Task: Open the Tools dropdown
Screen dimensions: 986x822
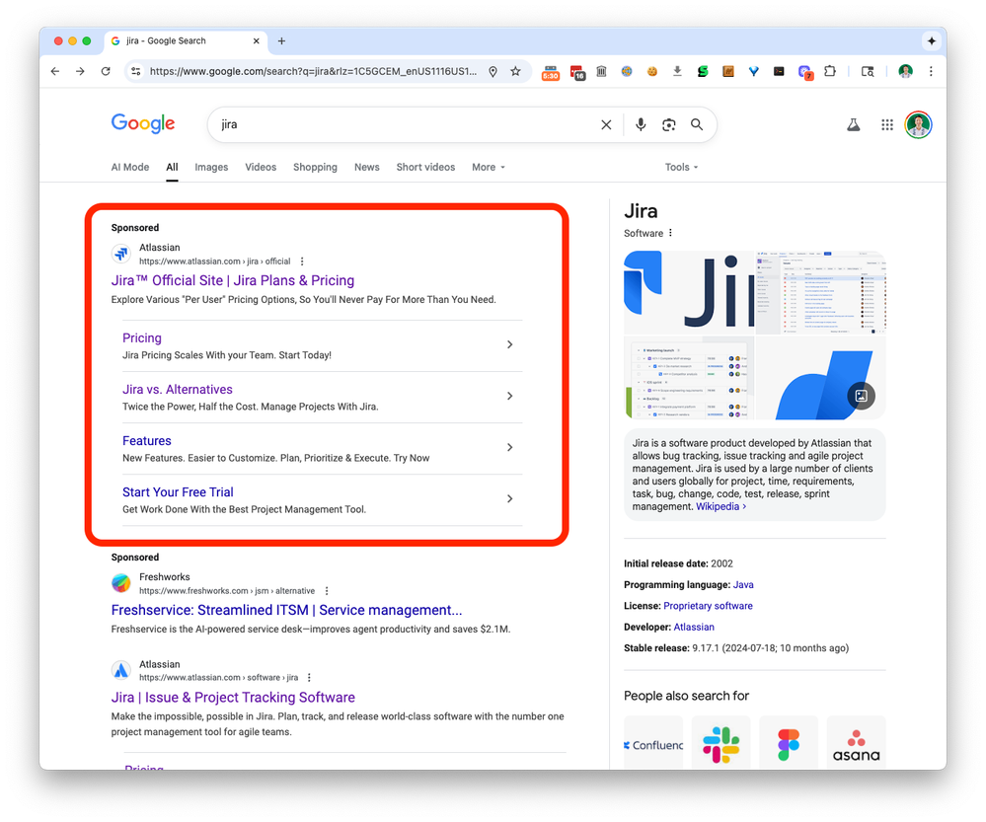Action: tap(682, 168)
